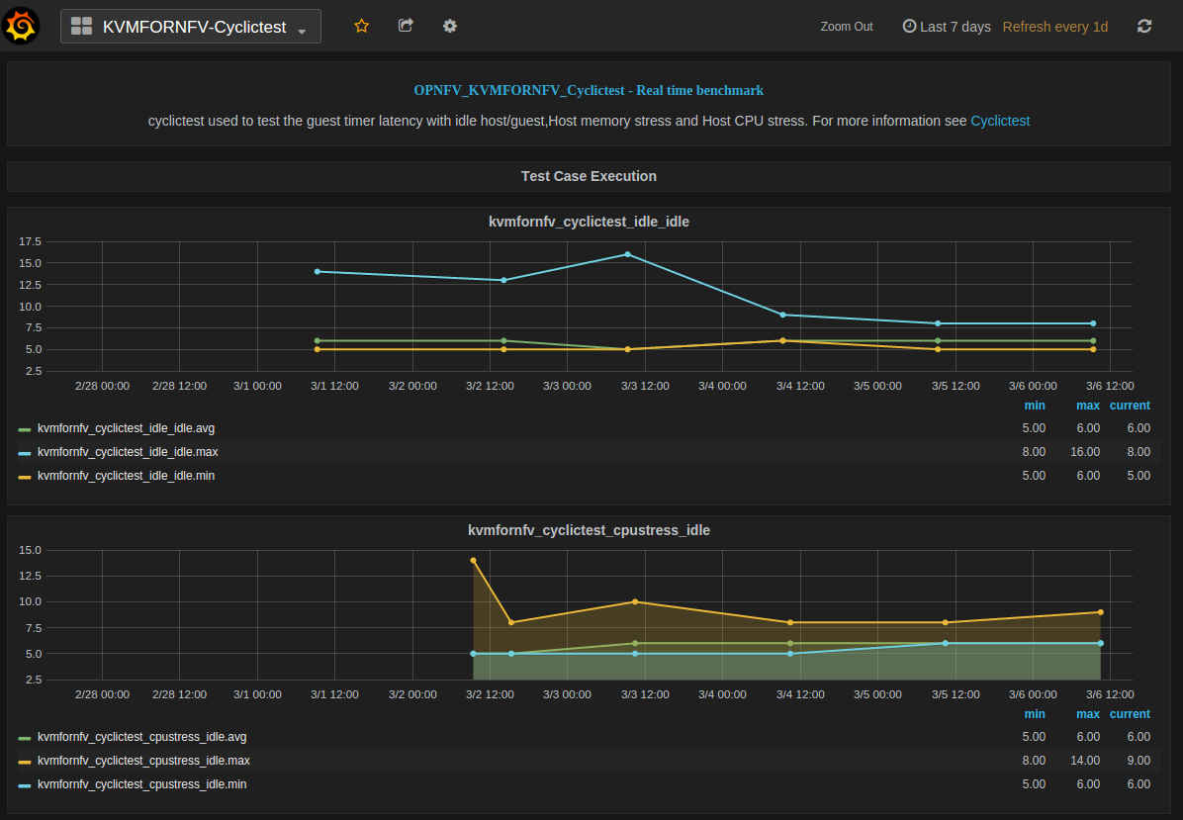1183x820 pixels.
Task: Expand the KVMFORNFV-Cyclictest dashboard dropdown
Action: (x=191, y=27)
